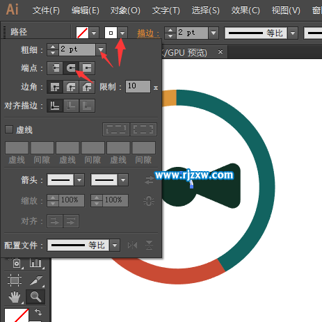
Task: Open the 对象(O) menu
Action: [125, 10]
